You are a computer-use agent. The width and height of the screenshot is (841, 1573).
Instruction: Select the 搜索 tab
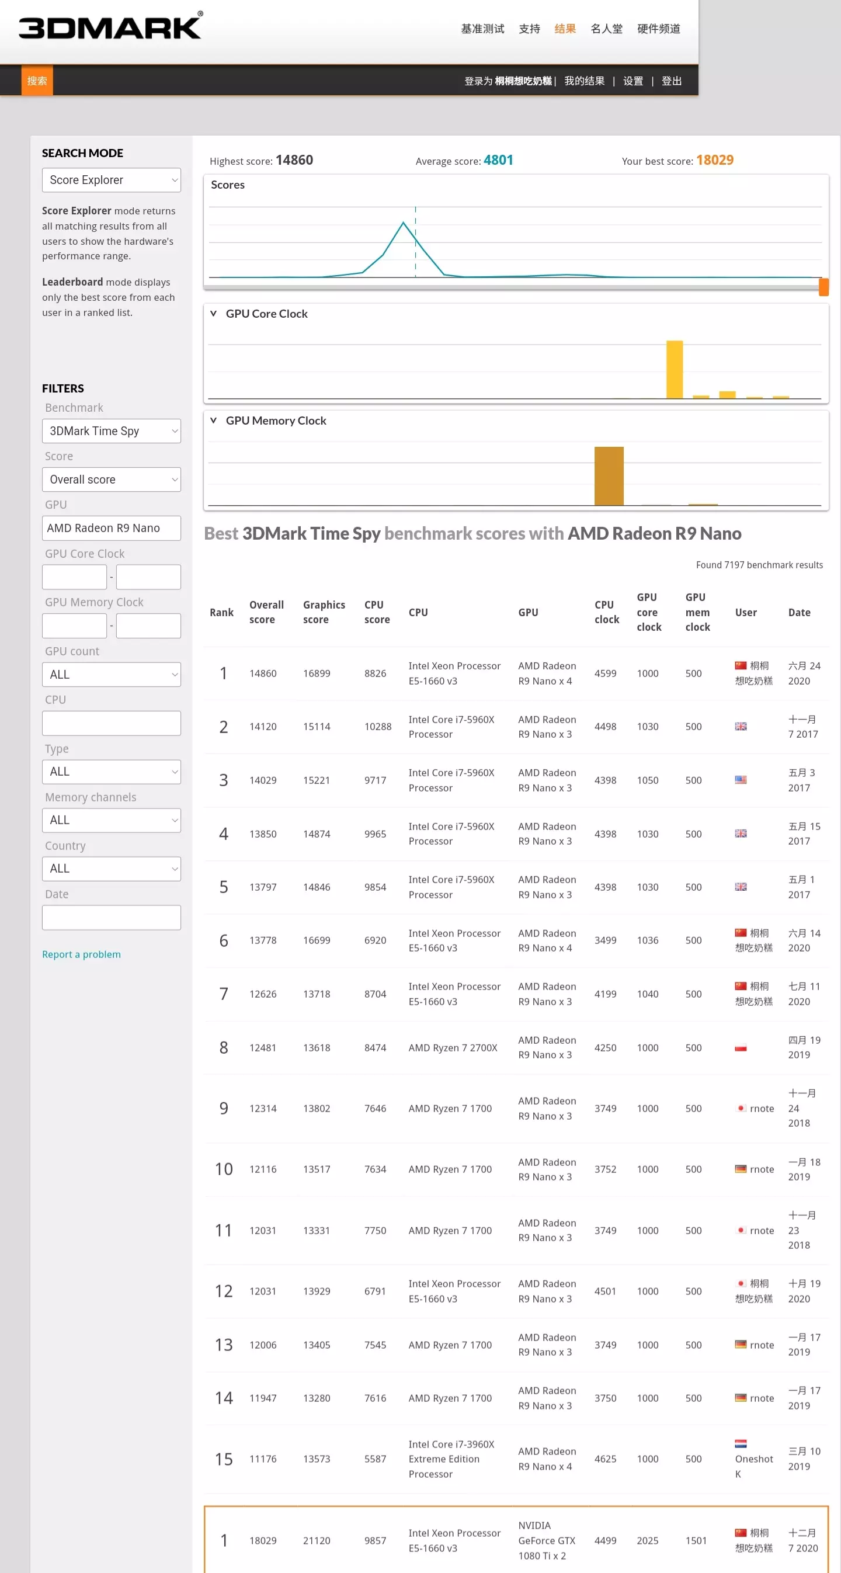37,81
